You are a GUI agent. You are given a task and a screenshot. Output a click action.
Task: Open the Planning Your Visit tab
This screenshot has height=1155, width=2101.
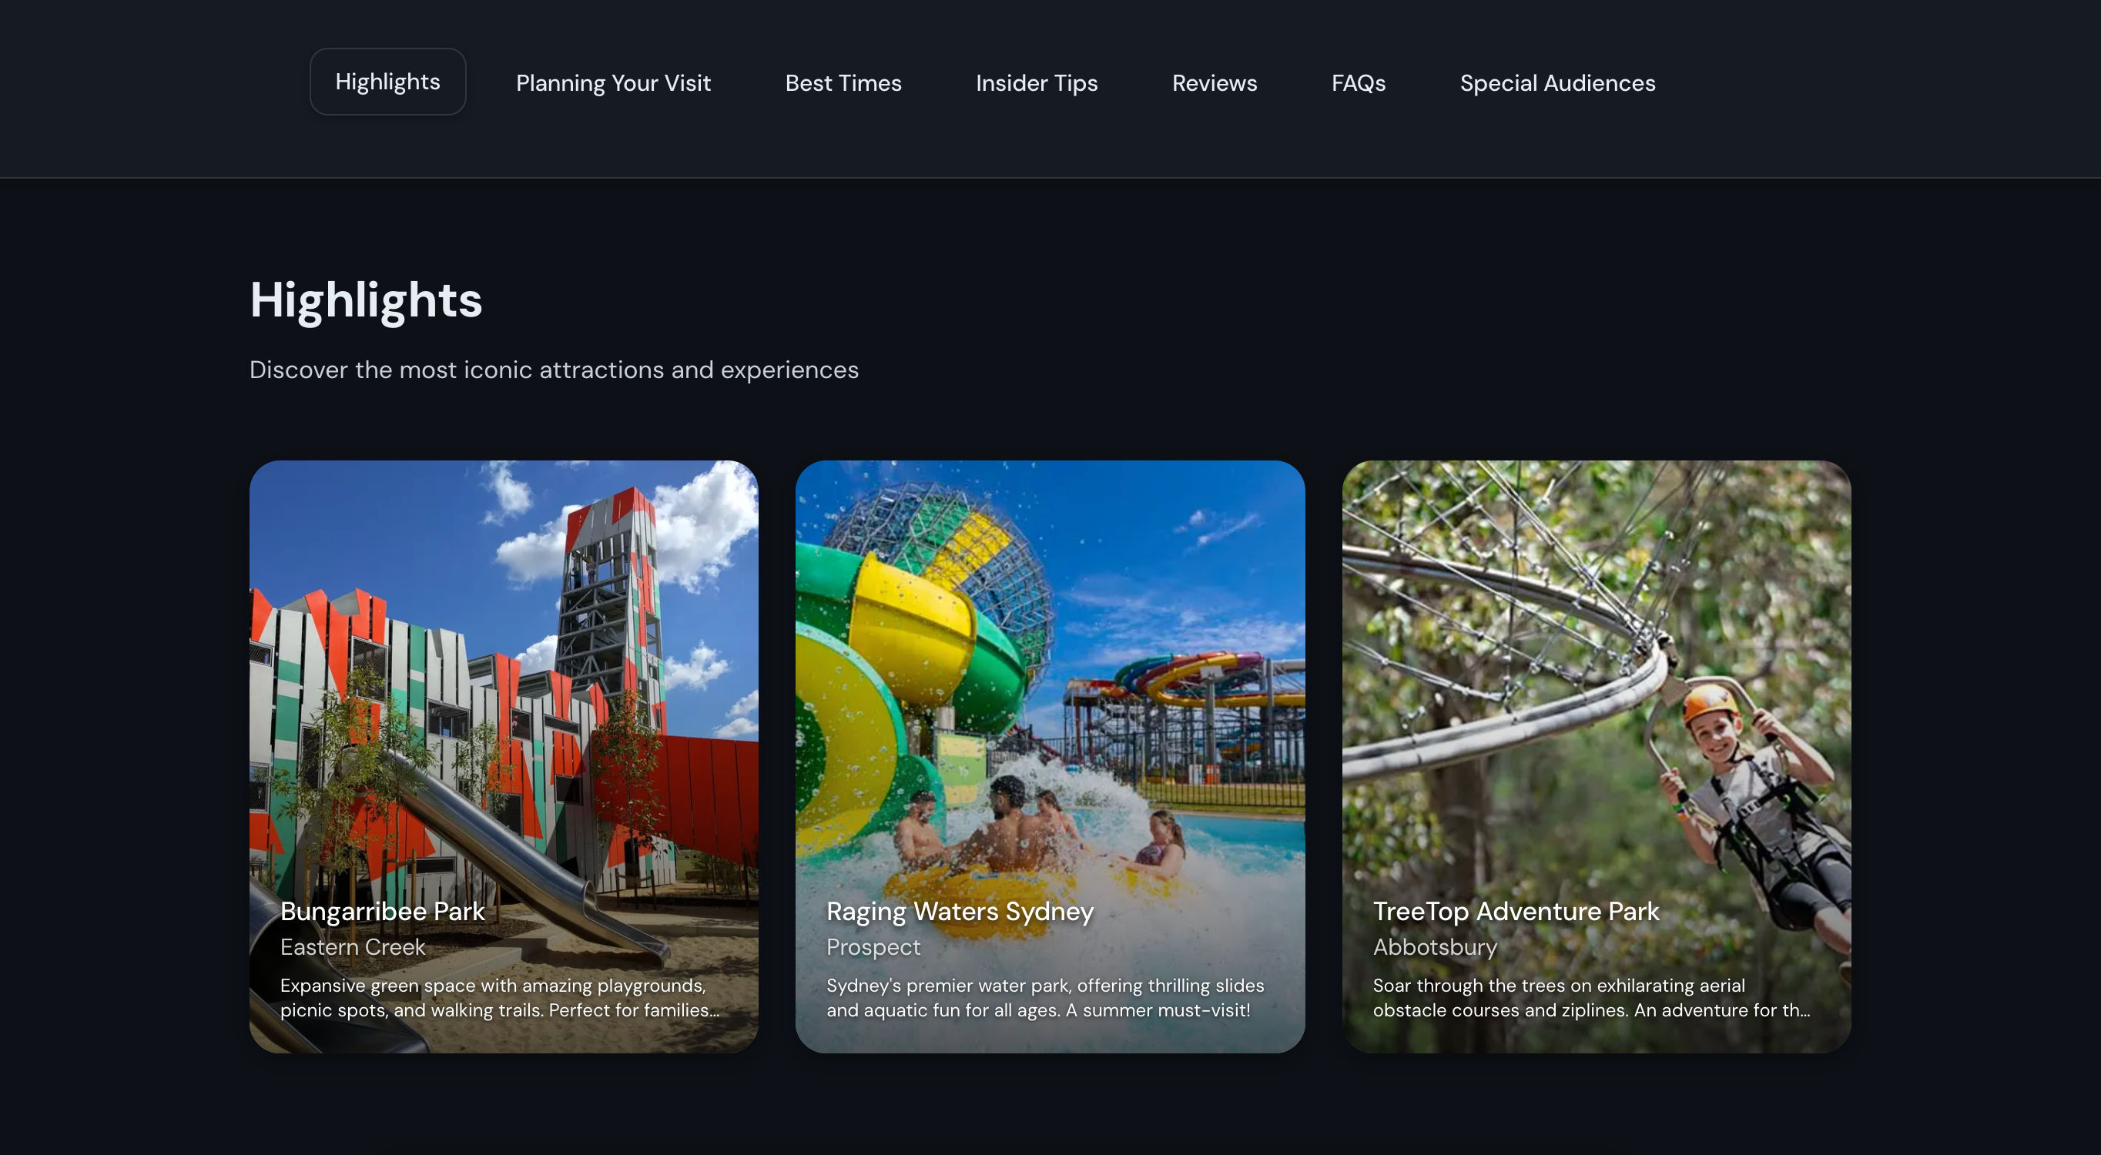pos(613,83)
